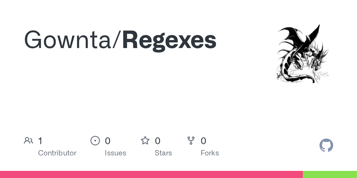Click the contributor count 1
This screenshot has height=178, width=357.
coord(40,141)
